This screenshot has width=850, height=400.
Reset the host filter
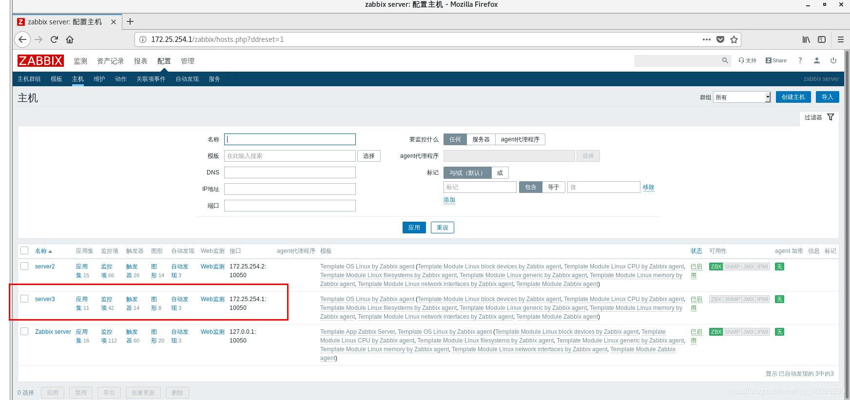[443, 228]
